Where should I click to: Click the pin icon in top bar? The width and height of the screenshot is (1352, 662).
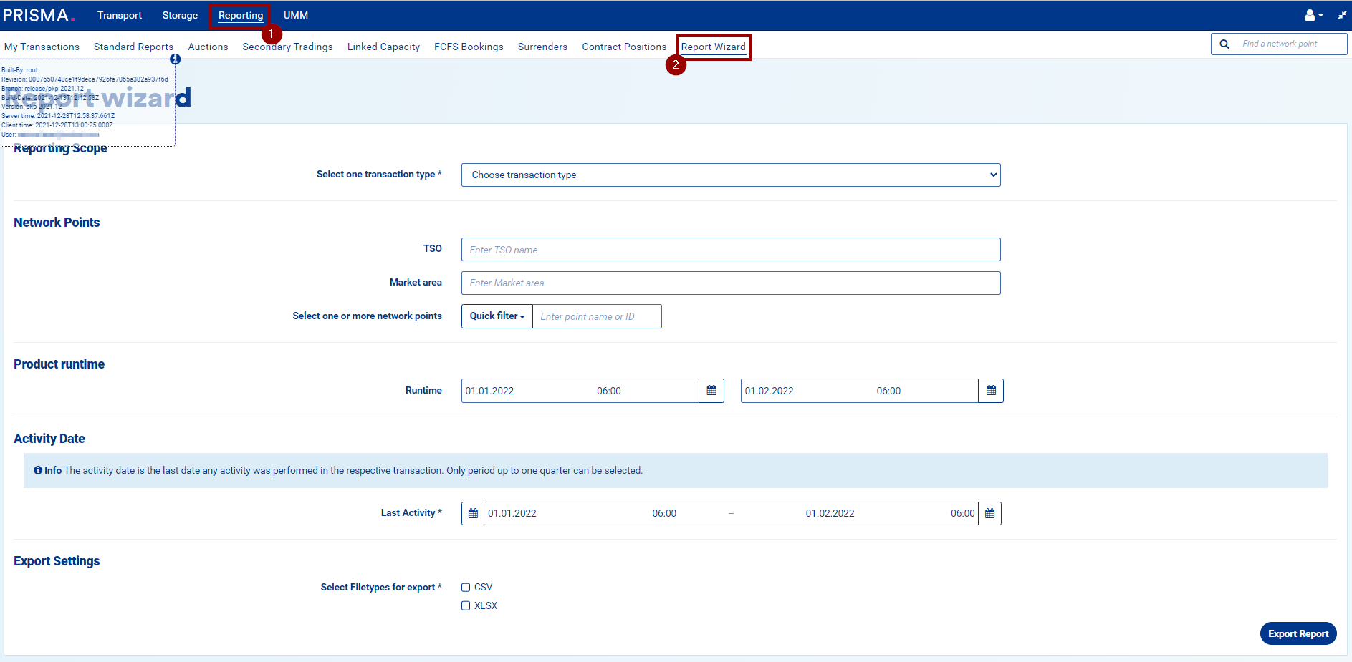[x=1341, y=15]
